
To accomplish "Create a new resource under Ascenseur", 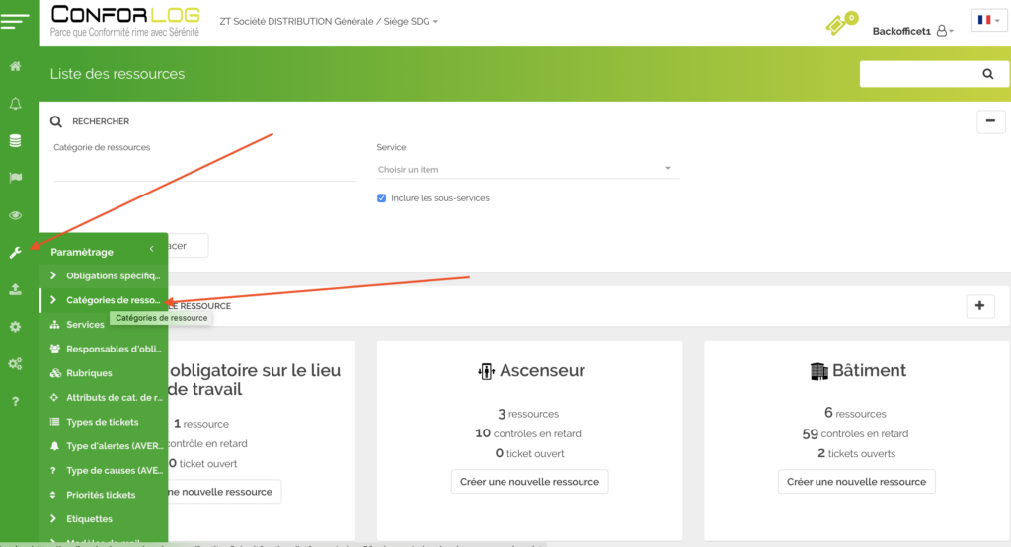I will (x=529, y=481).
